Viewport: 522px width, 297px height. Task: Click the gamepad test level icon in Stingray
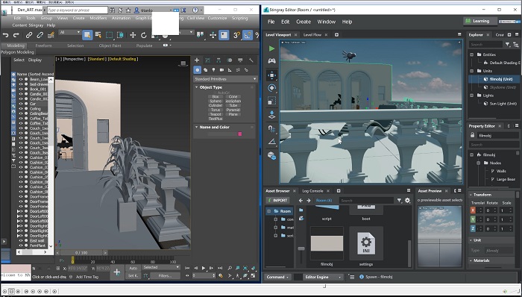(271, 61)
